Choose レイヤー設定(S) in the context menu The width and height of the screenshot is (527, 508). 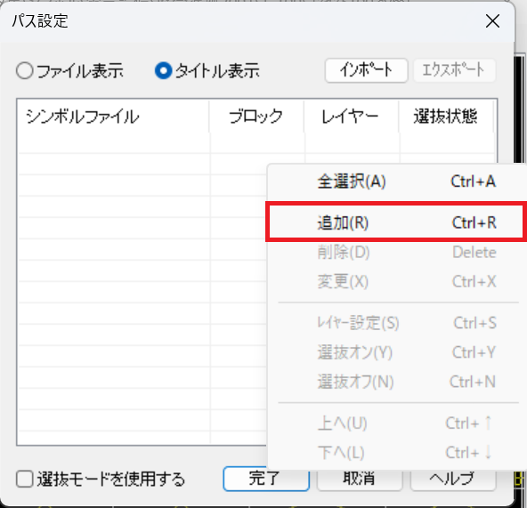pos(397,323)
